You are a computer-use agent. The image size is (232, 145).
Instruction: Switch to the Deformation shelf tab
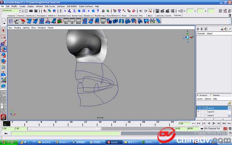pyautogui.click(x=64, y=15)
